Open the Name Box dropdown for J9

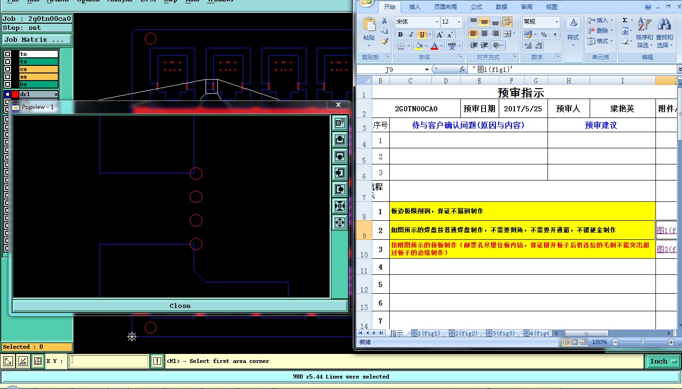coord(427,70)
